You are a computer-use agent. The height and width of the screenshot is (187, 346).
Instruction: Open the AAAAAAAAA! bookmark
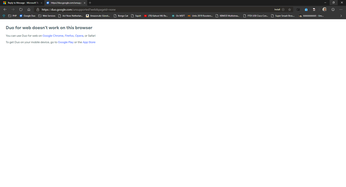point(311,16)
